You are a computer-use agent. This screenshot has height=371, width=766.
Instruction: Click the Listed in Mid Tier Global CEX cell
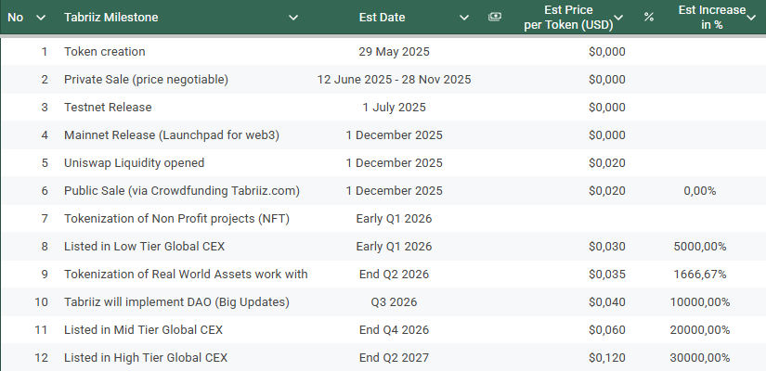(143, 330)
